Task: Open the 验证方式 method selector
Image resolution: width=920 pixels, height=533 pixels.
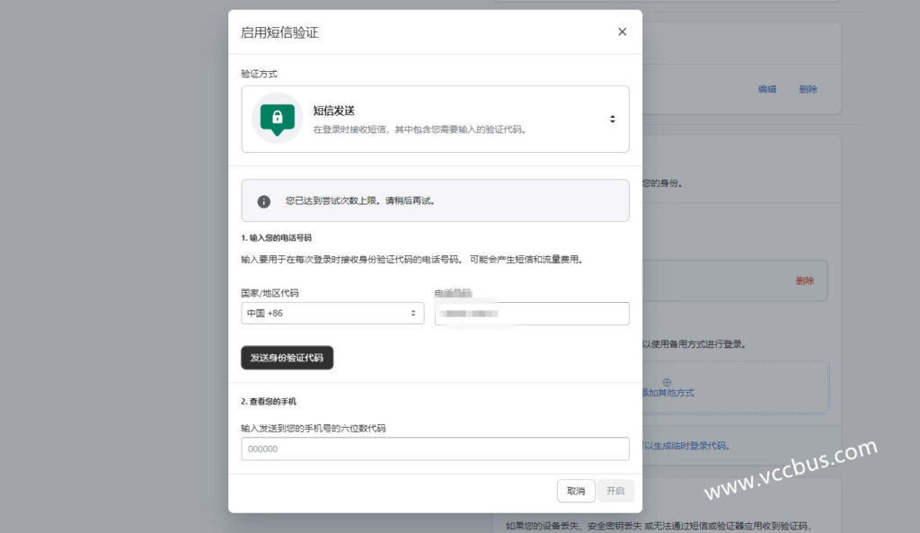Action: pyautogui.click(x=435, y=119)
